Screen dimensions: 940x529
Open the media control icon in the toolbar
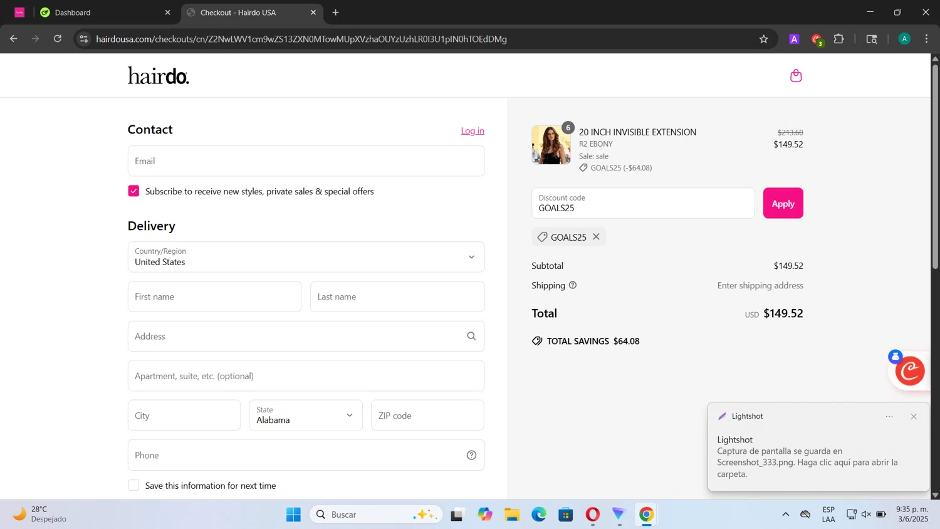click(x=872, y=39)
